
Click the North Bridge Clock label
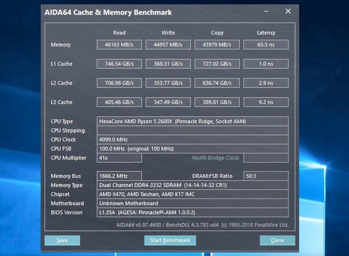(216, 158)
